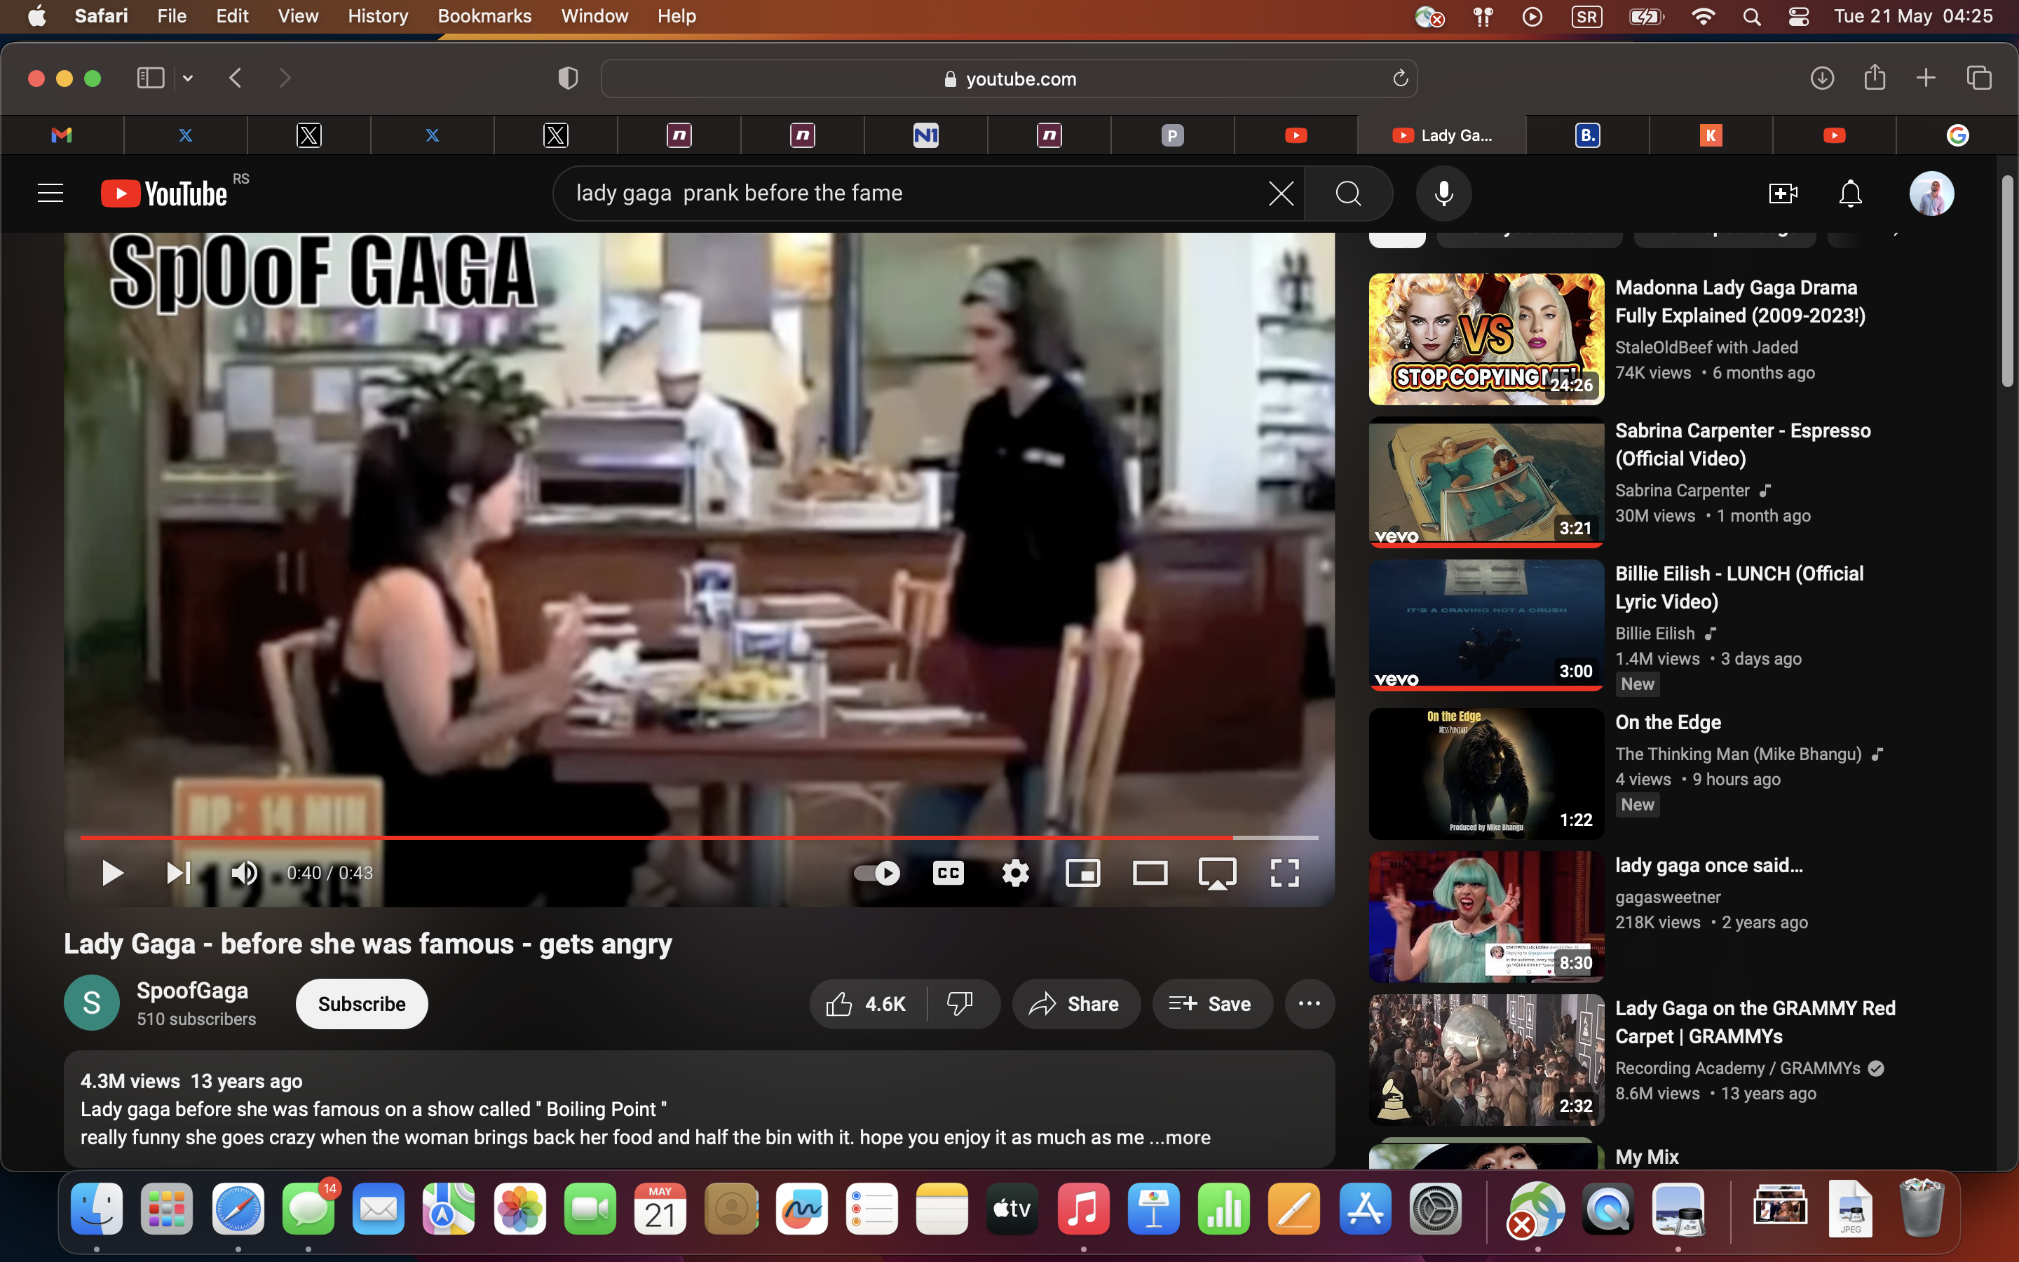Image resolution: width=2019 pixels, height=1262 pixels.
Task: Play the paused video
Action: click(111, 873)
